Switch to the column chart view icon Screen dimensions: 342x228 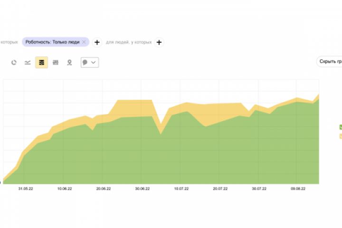[x=56, y=62]
